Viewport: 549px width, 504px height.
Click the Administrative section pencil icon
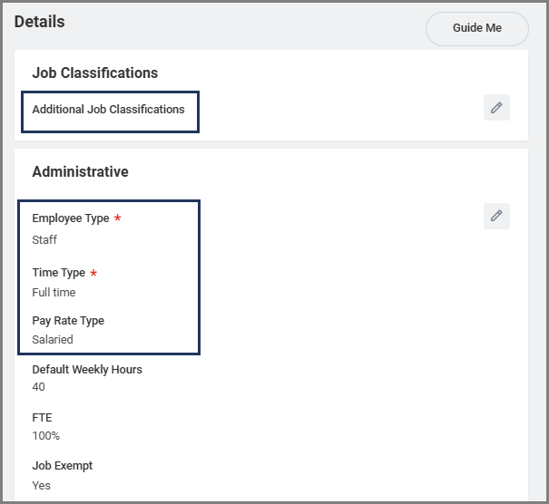pos(496,216)
